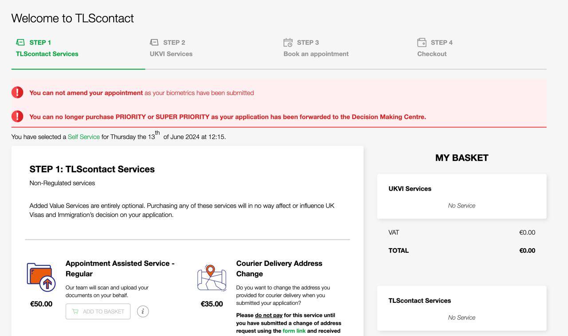The height and width of the screenshot is (336, 568).
Task: Follow the green form link
Action: 294,331
